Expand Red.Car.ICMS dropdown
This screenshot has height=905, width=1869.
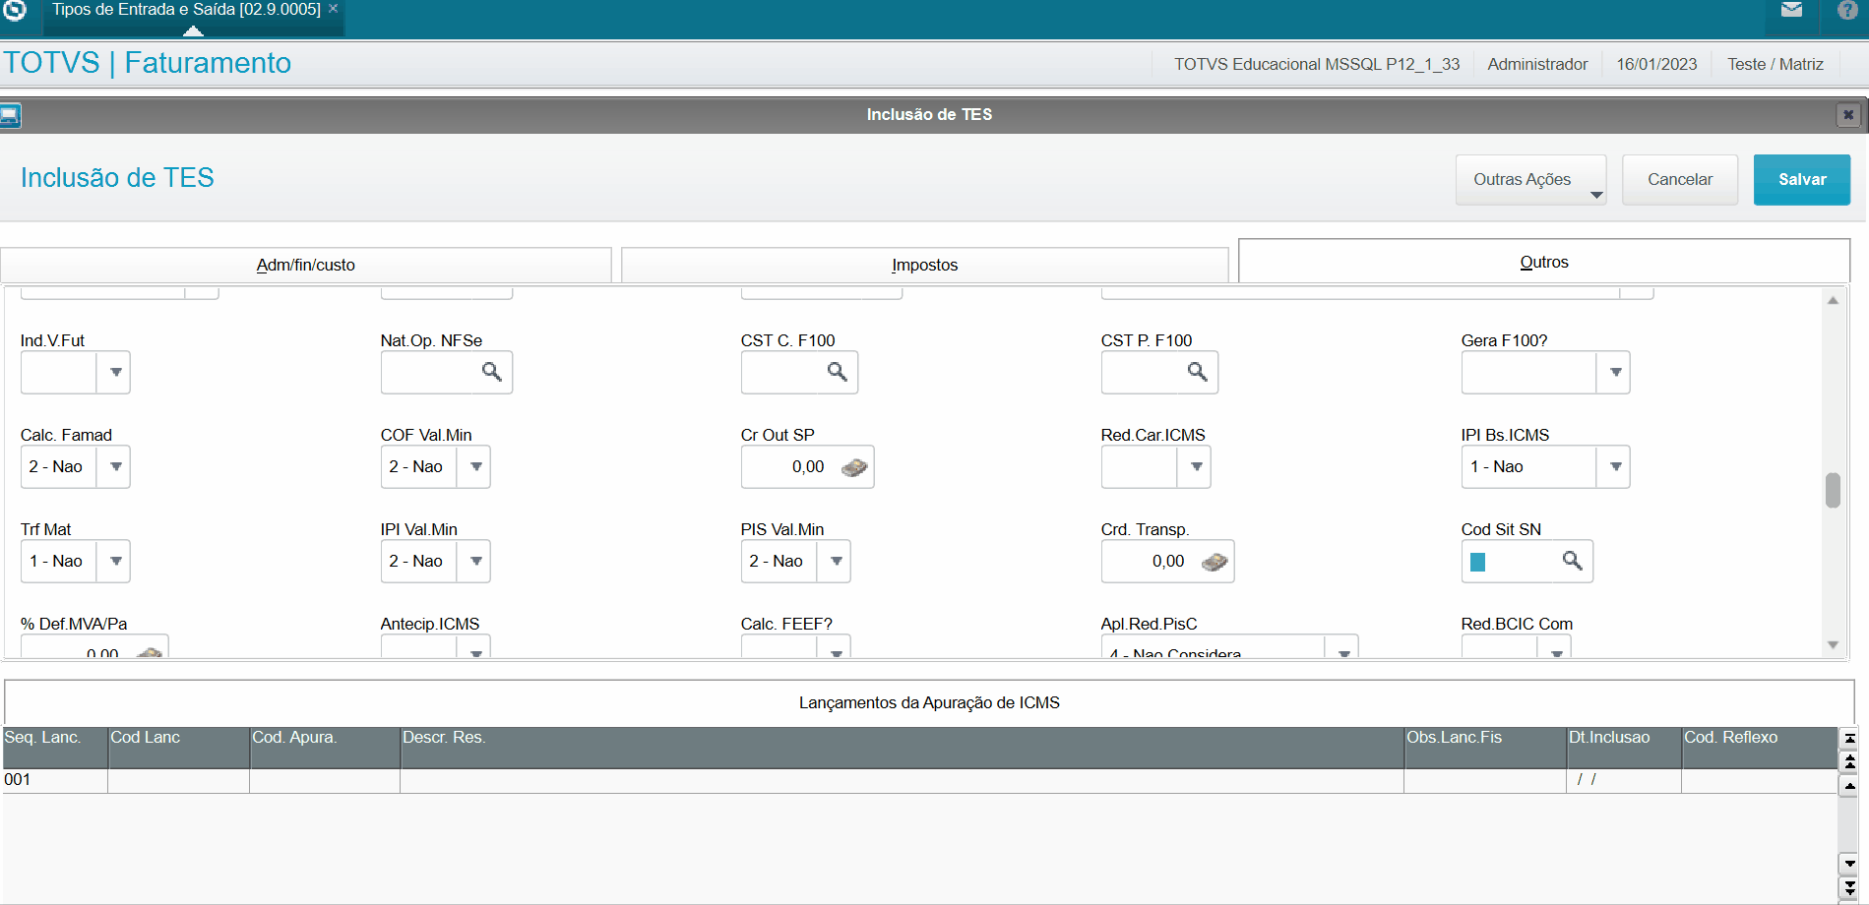[1195, 467]
